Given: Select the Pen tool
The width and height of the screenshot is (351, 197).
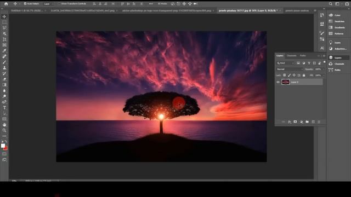Looking at the screenshot, I should tap(4, 102).
